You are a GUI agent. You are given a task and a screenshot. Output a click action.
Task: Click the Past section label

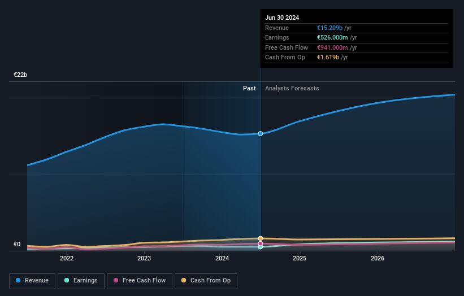click(249, 88)
